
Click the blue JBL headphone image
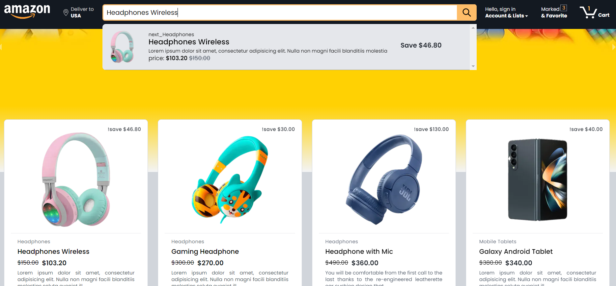point(384,179)
